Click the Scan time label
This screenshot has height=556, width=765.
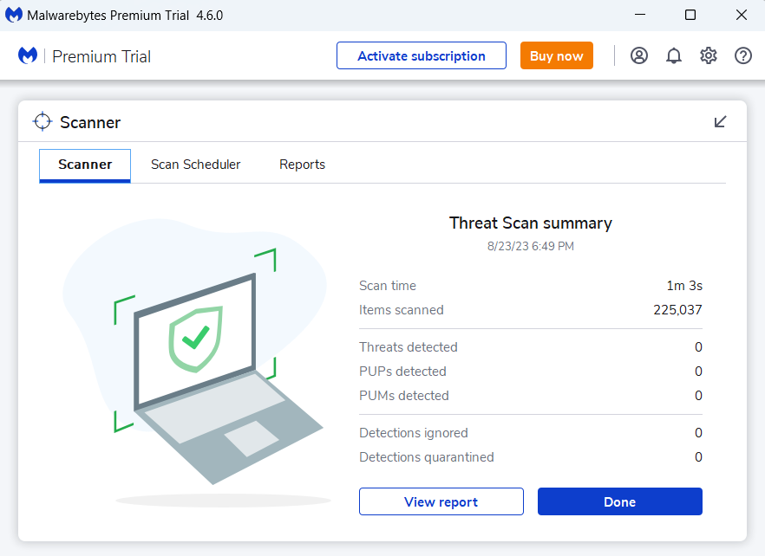[388, 286]
